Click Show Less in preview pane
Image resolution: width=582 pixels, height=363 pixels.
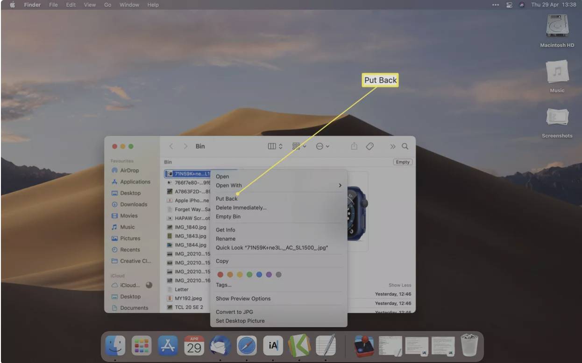399,285
